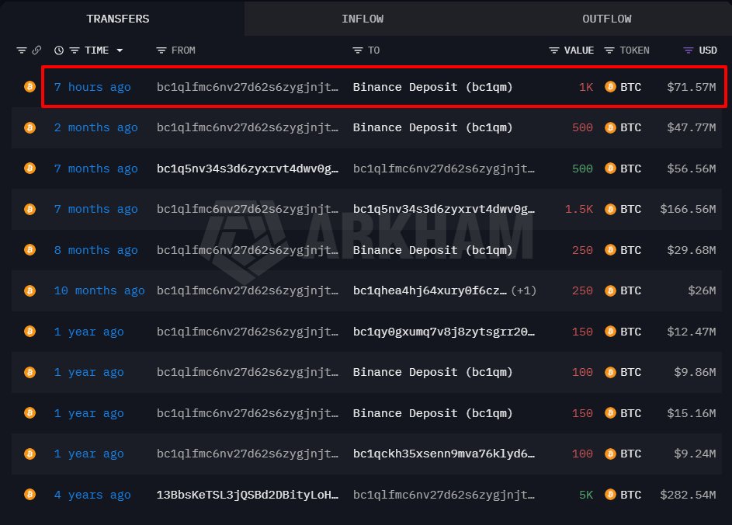The image size is (732, 525).
Task: Open the INFLOW tab
Action: [x=363, y=19]
